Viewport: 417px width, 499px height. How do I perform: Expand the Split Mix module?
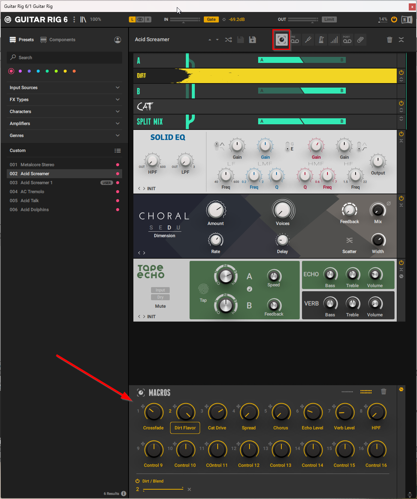[x=401, y=119]
